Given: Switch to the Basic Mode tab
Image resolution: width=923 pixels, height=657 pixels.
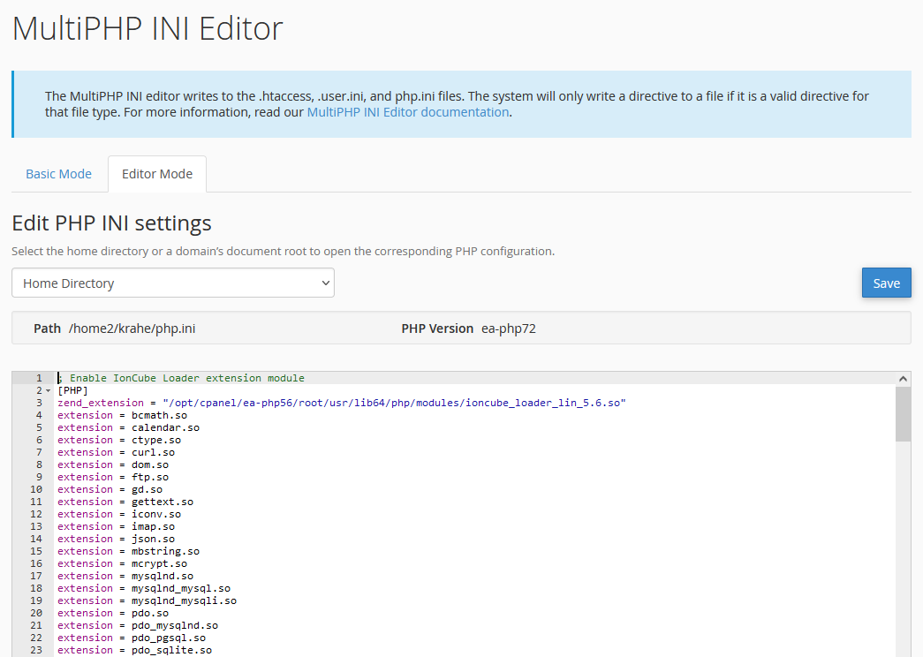Looking at the screenshot, I should (x=58, y=174).
